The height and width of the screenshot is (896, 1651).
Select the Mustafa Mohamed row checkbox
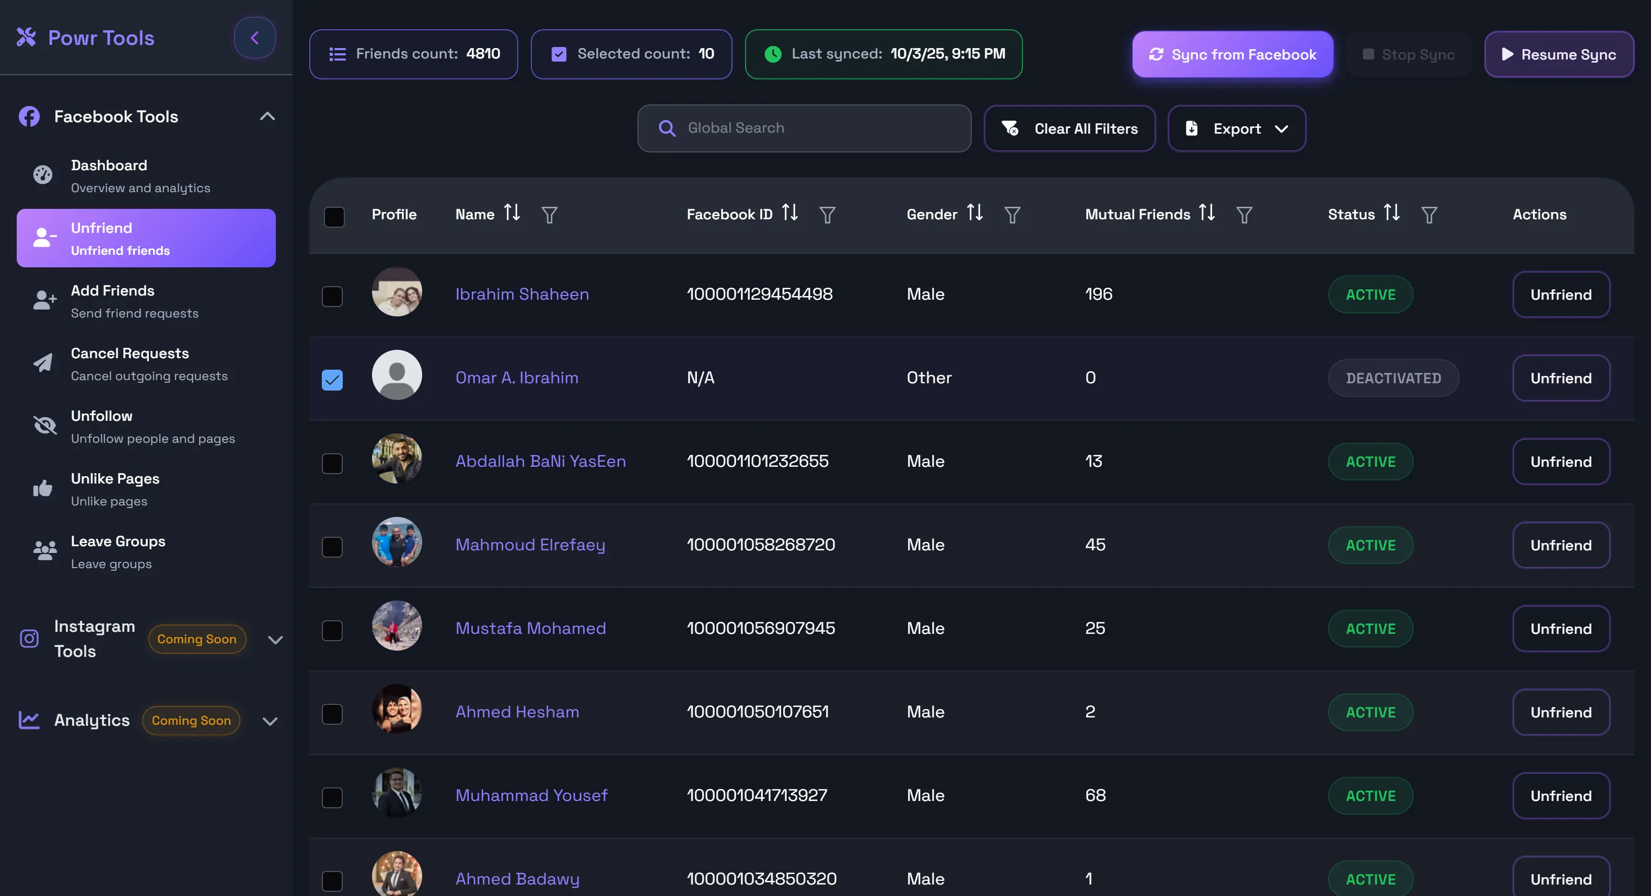pyautogui.click(x=332, y=630)
